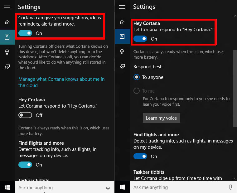Screen dimensions: 237x193
Task: Open Feedback icon in right panel sidebar
Action: (x=122, y=66)
